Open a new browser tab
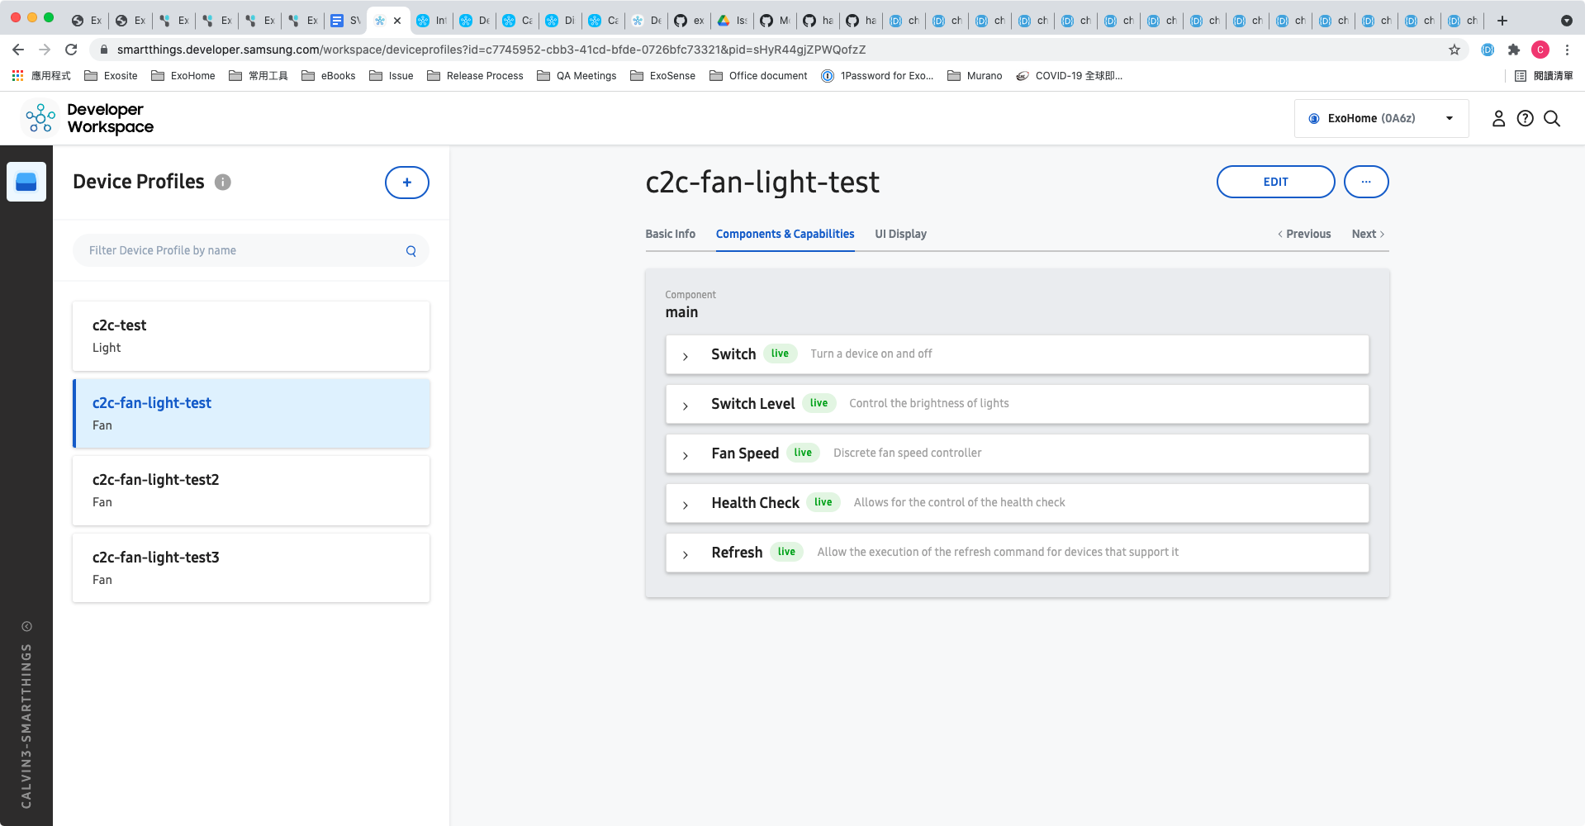Image resolution: width=1585 pixels, height=826 pixels. click(x=1502, y=21)
